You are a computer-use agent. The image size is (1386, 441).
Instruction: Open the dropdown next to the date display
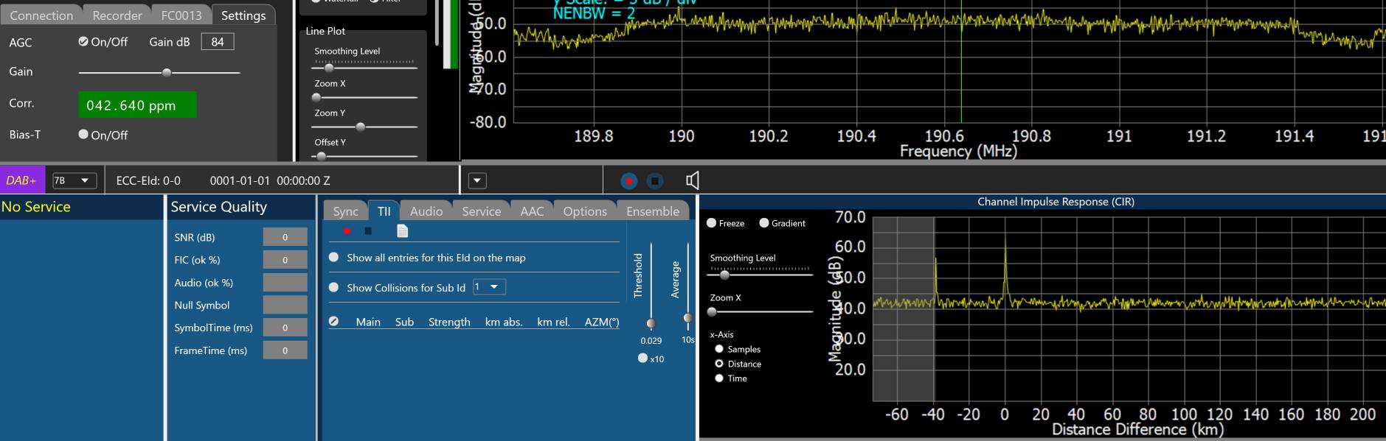coord(477,180)
